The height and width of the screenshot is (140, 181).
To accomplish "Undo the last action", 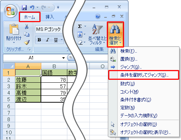I will pos(32,8).
